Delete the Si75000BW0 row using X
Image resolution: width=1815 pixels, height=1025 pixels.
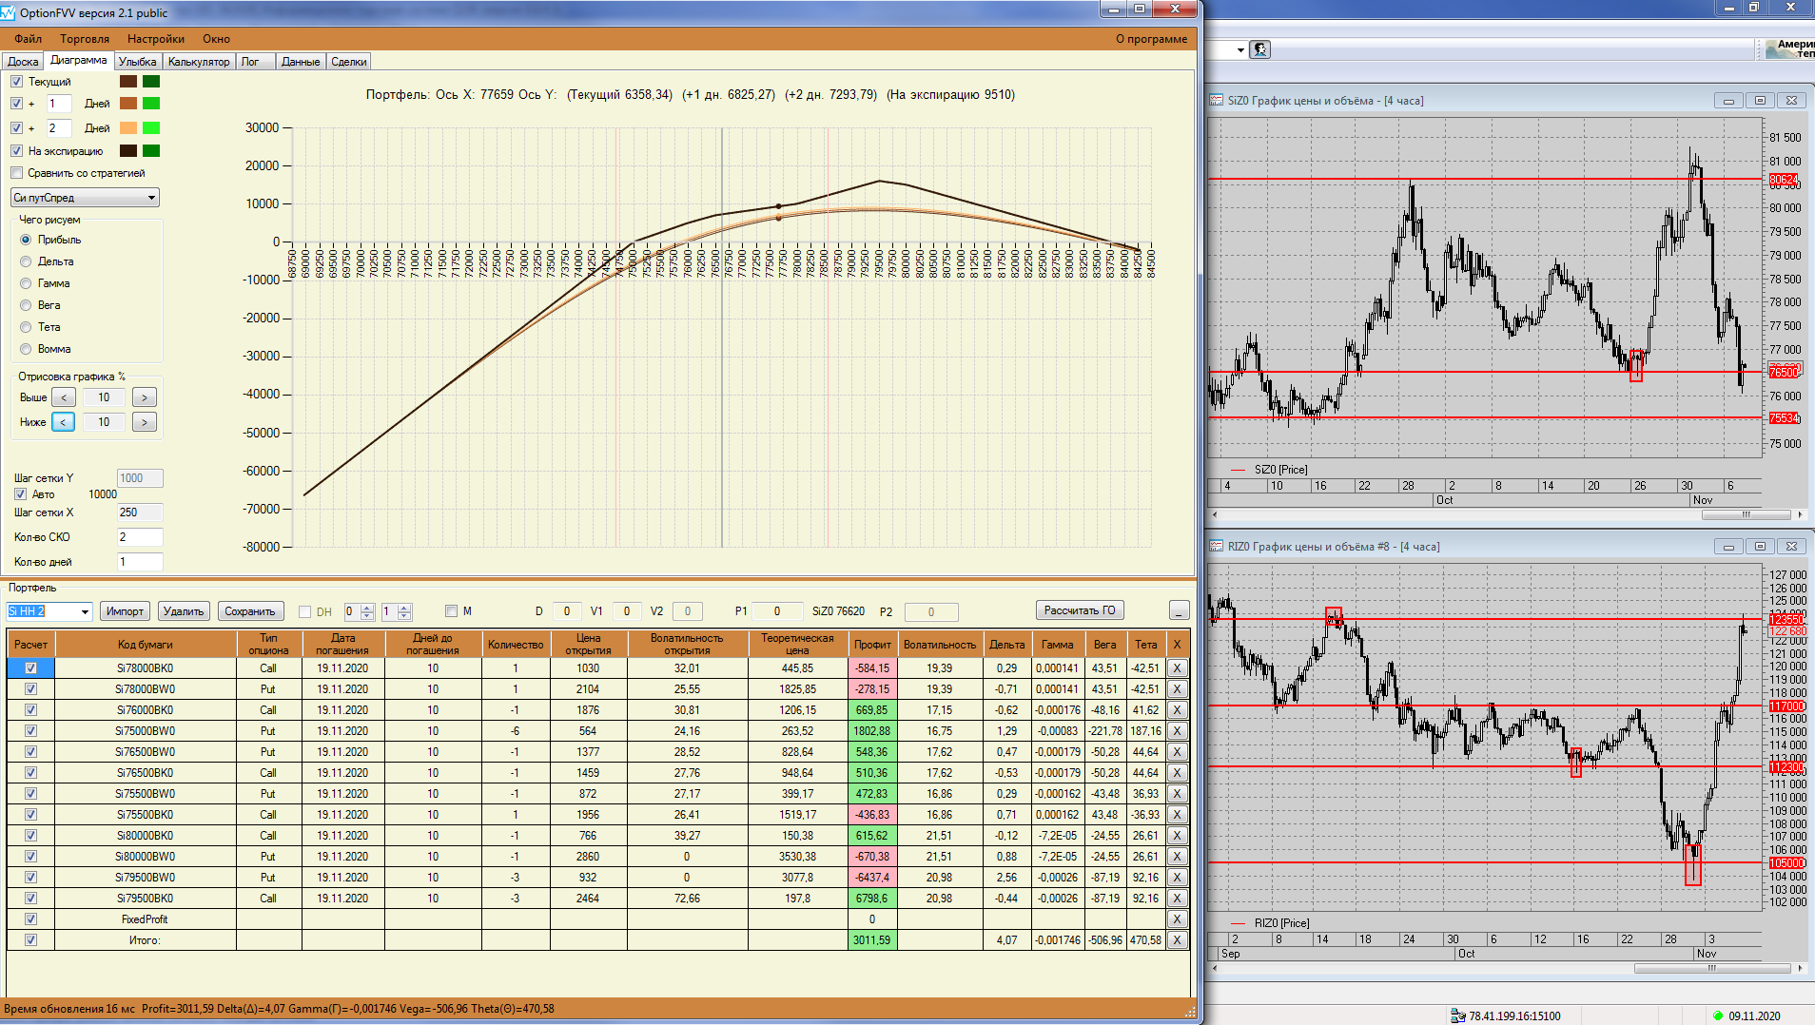pos(1177,731)
